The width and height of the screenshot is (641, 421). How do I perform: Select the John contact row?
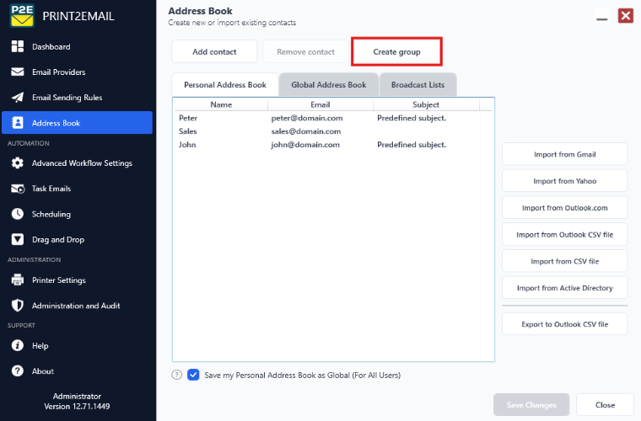333,145
